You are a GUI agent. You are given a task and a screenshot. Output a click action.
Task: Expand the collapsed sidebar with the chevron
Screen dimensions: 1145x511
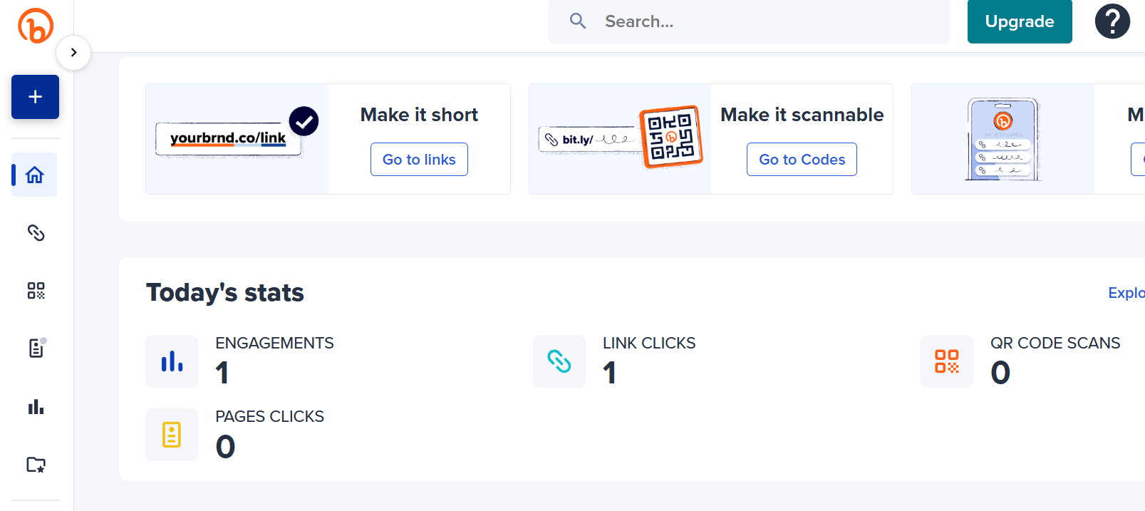[x=73, y=52]
